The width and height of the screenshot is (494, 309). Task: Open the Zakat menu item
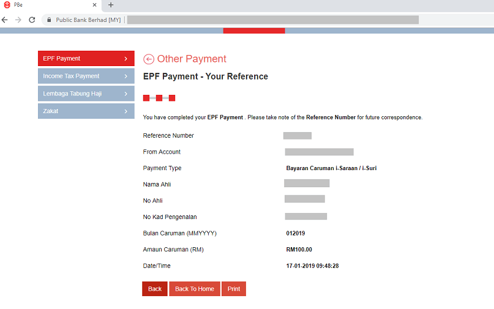86,111
